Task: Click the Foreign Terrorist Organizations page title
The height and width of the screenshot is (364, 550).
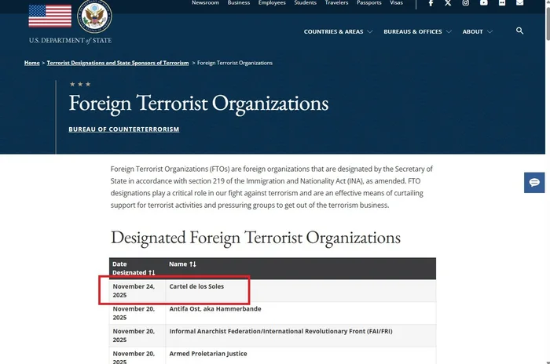Action: tap(199, 104)
